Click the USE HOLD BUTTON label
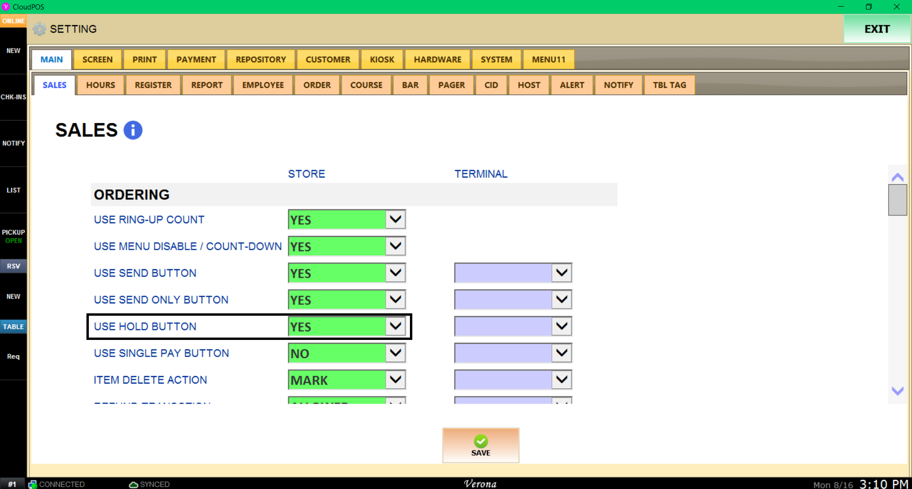This screenshot has height=489, width=912. 145,327
